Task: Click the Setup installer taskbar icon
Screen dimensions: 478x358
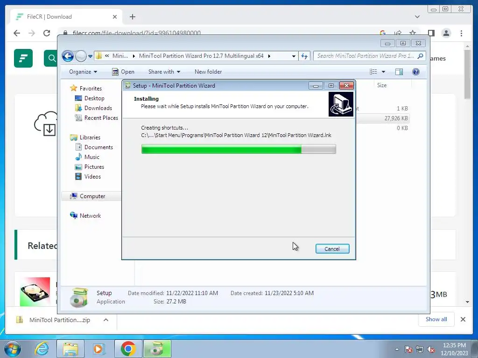Action: point(157,349)
